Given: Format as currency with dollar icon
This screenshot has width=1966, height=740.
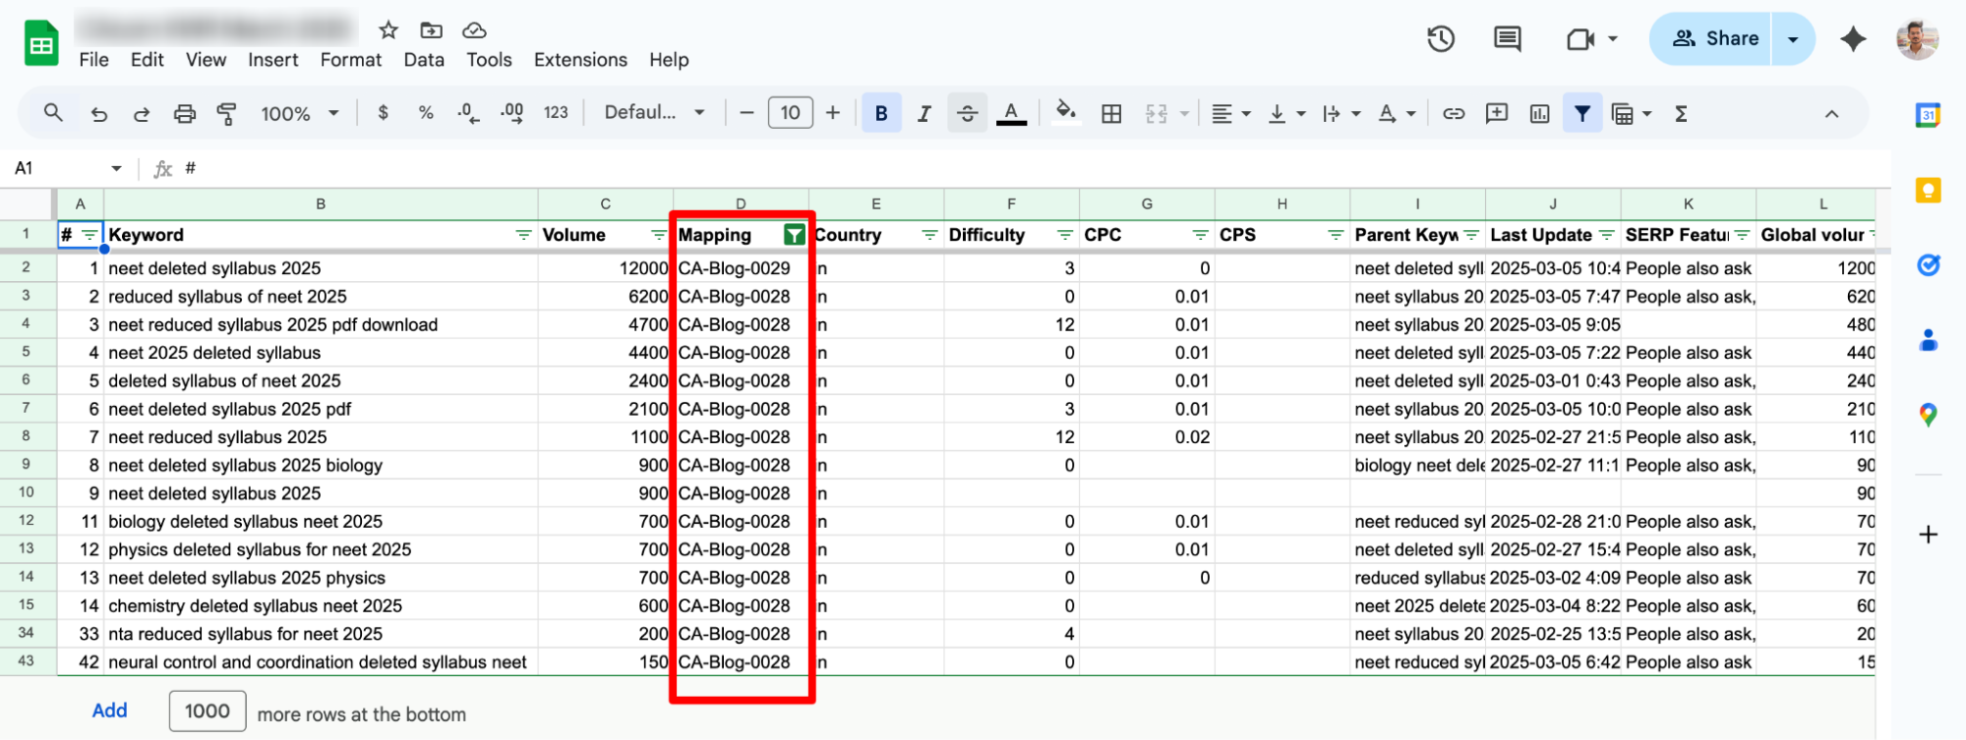Looking at the screenshot, I should pos(383,113).
